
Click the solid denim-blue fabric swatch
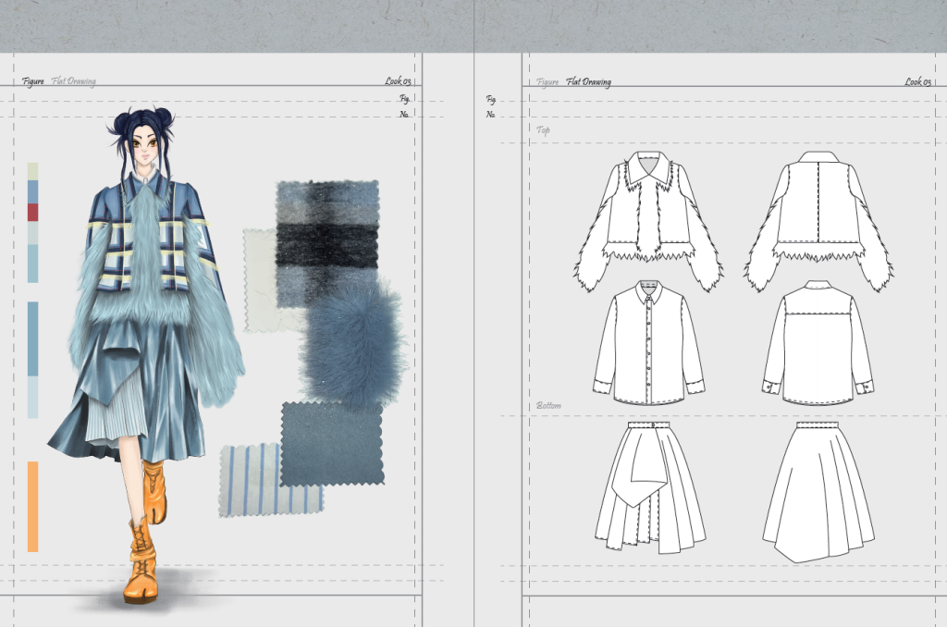coord(331,443)
